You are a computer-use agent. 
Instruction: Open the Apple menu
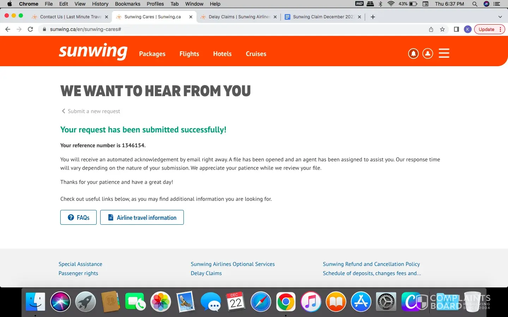pos(10,4)
